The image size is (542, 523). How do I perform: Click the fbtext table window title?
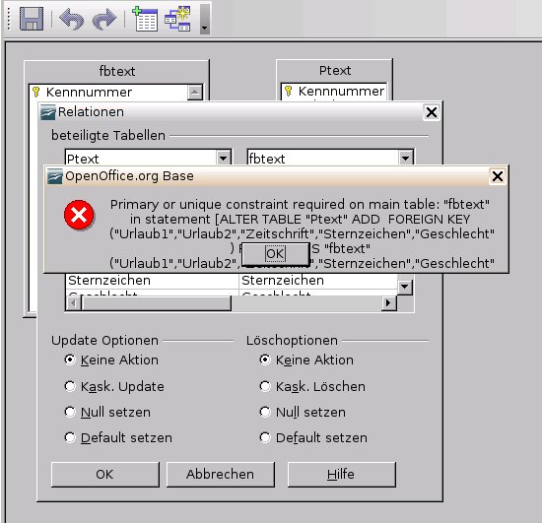(x=117, y=71)
